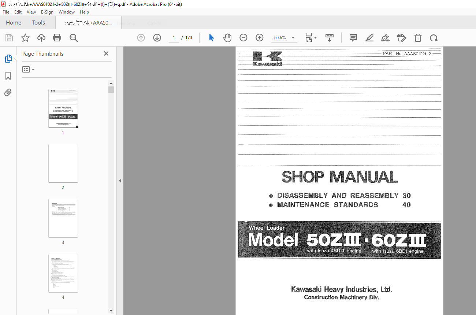This screenshot has height=315, width=476.
Task: Click the Page Thumbnails panel title
Action: click(x=43, y=53)
